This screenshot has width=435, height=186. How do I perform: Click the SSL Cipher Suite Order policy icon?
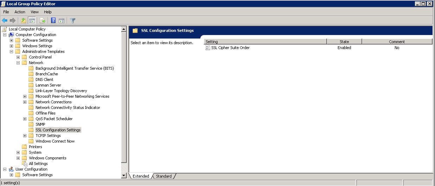click(208, 48)
